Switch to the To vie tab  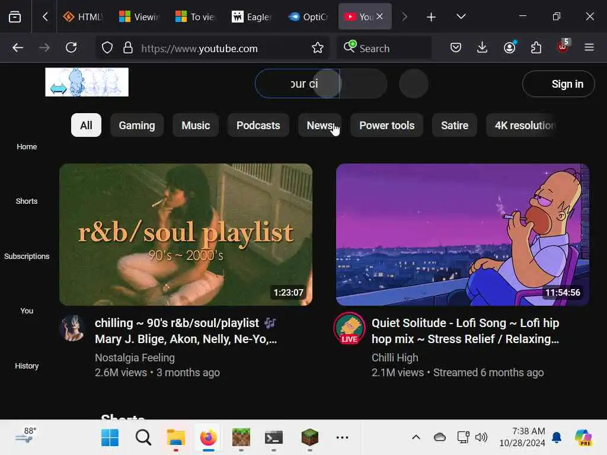(195, 17)
